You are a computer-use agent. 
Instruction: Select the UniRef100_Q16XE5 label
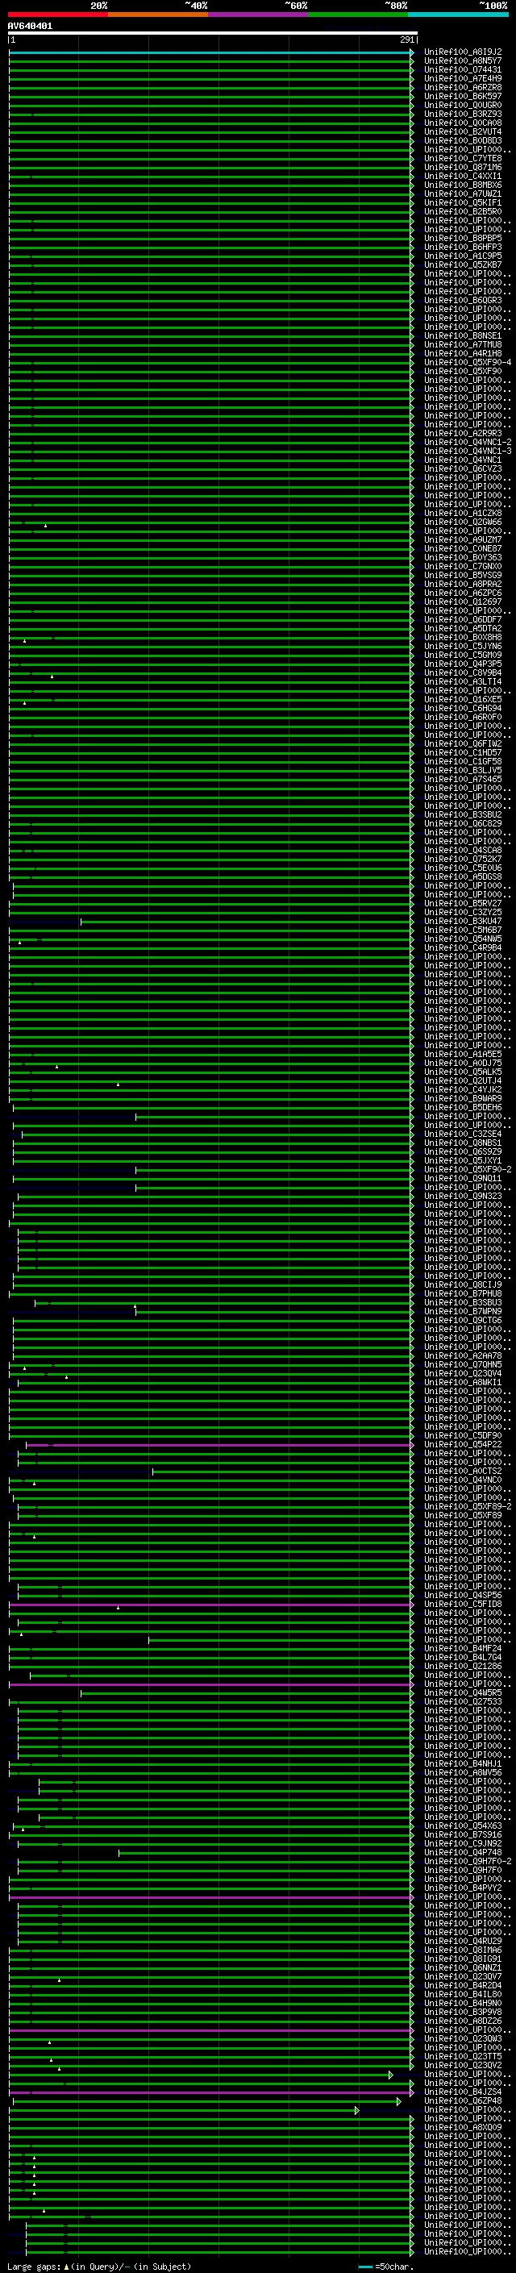pos(463,700)
